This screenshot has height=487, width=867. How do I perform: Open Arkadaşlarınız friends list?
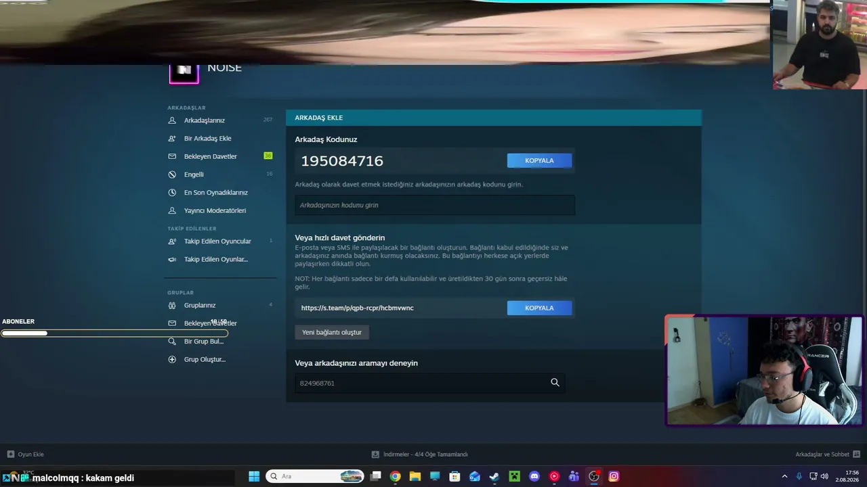pos(205,120)
